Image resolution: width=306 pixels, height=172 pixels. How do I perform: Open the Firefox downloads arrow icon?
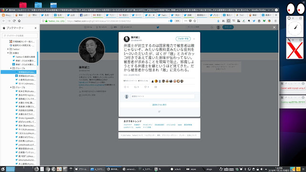pyautogui.click(x=218, y=21)
